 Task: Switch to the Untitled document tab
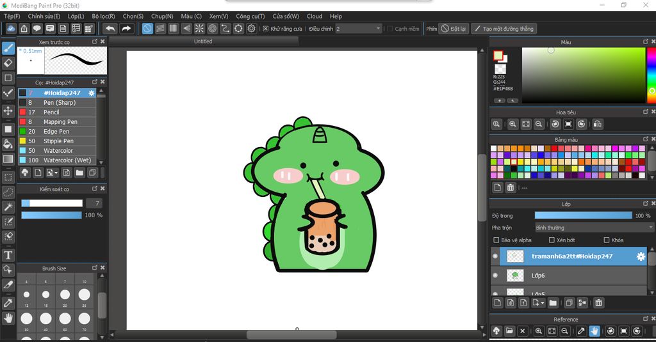[x=203, y=42]
